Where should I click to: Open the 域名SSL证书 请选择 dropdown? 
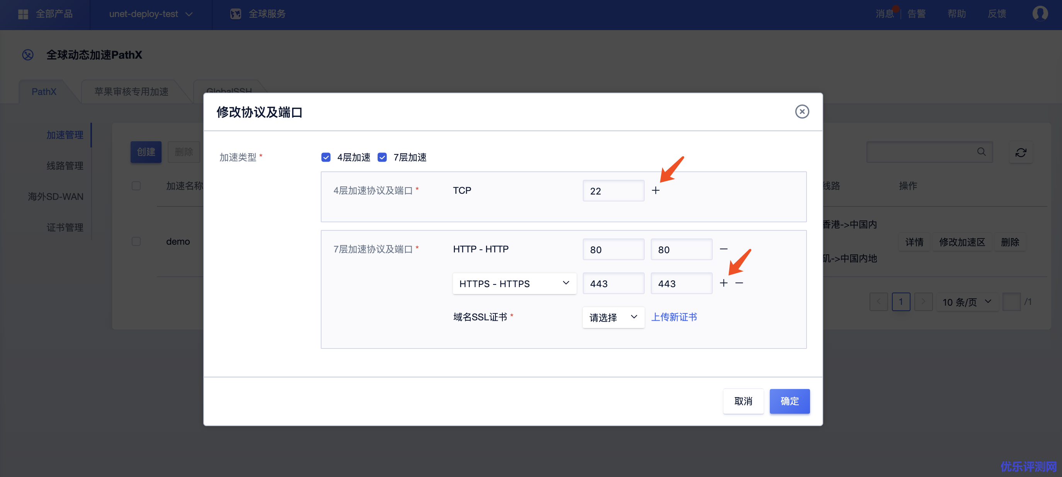(x=613, y=317)
